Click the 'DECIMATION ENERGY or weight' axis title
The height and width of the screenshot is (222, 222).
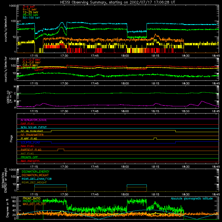(4, 180)
